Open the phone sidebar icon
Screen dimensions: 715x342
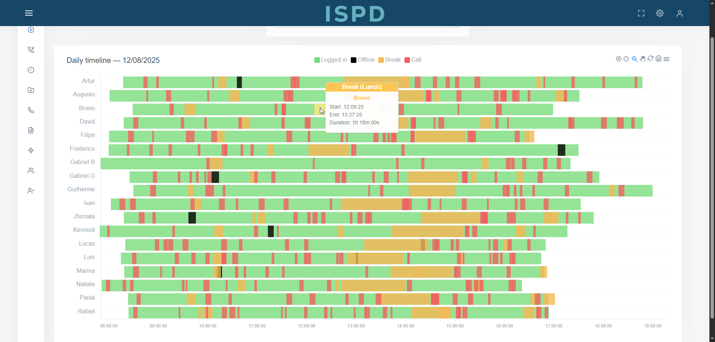click(31, 110)
